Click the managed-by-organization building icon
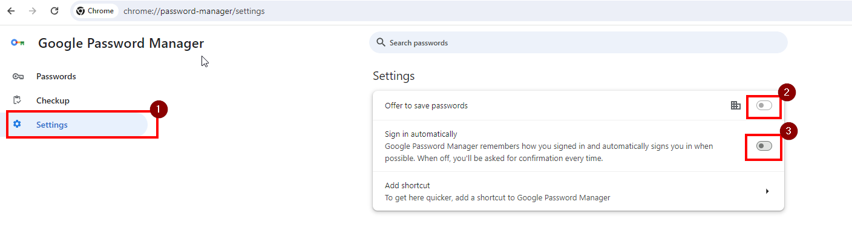Screen dimensions: 852x233 coord(736,105)
